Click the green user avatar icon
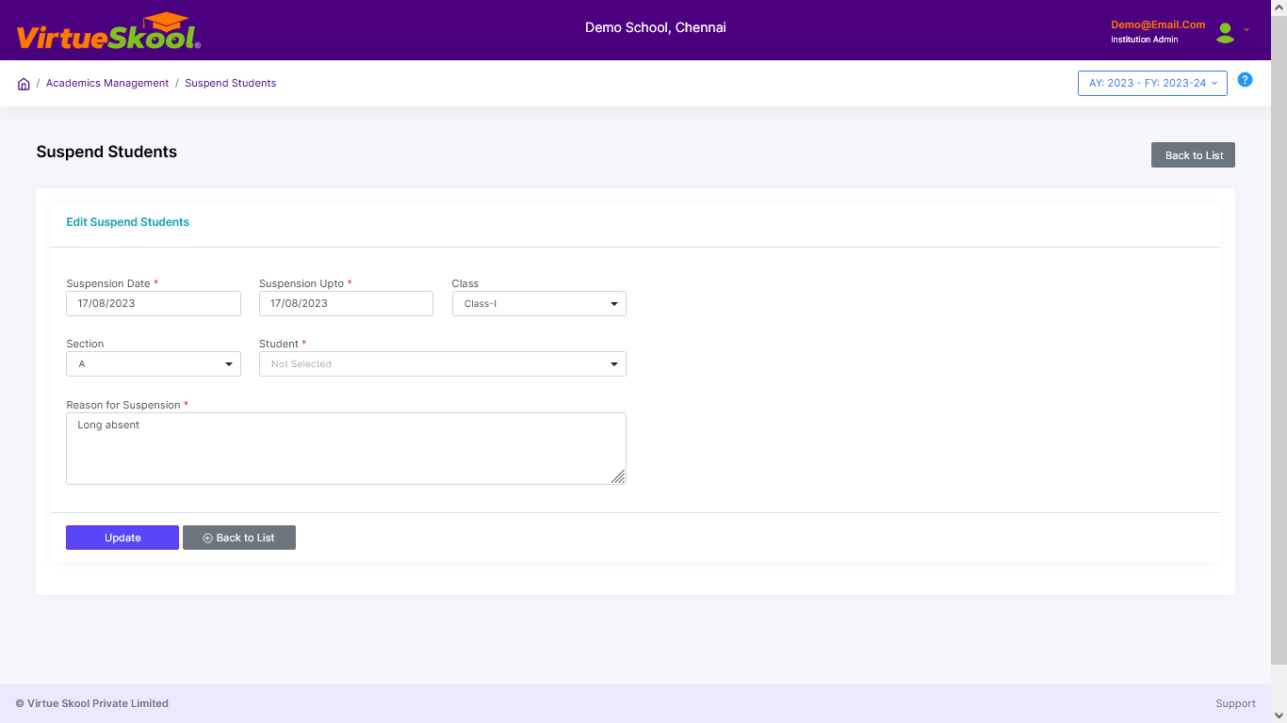 point(1225,33)
